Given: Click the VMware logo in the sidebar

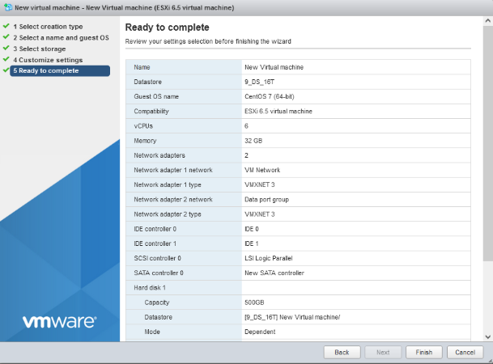Looking at the screenshot, I should pyautogui.click(x=59, y=321).
